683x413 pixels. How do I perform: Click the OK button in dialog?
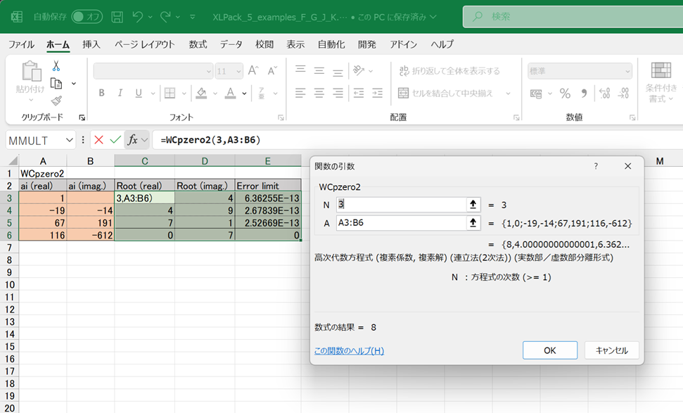pos(550,350)
